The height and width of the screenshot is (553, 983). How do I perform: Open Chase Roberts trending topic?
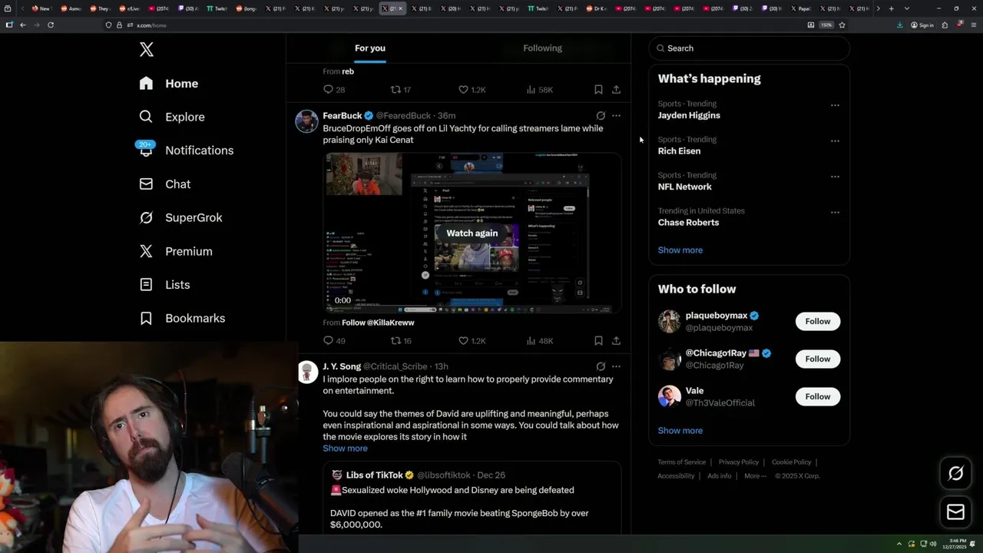[688, 223]
